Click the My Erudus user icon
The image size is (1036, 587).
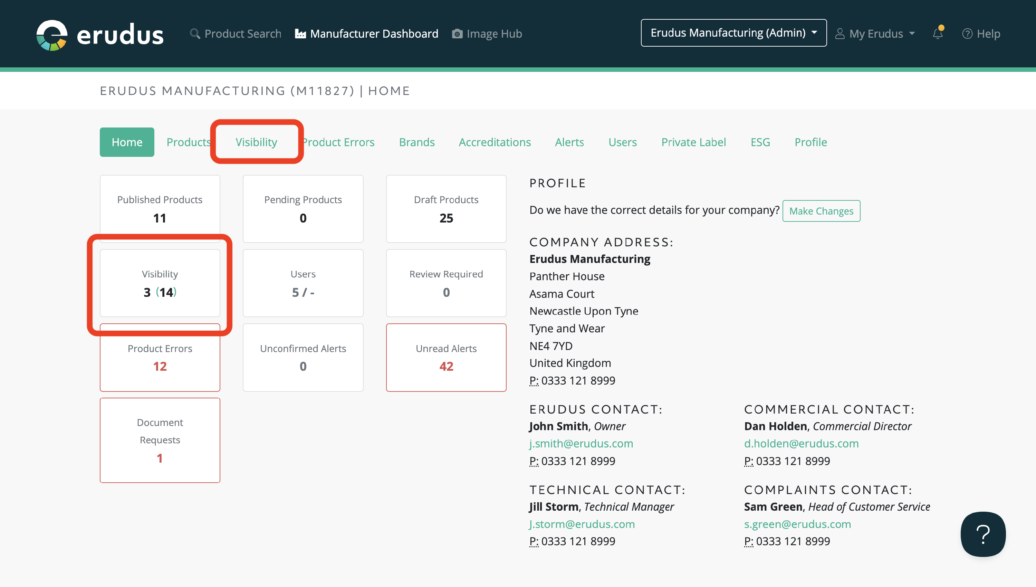[x=840, y=34]
